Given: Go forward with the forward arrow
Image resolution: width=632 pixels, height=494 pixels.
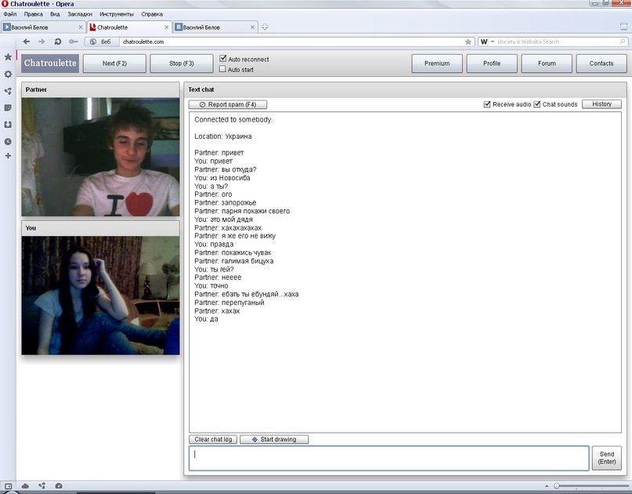Looking at the screenshot, I should pyautogui.click(x=42, y=42).
